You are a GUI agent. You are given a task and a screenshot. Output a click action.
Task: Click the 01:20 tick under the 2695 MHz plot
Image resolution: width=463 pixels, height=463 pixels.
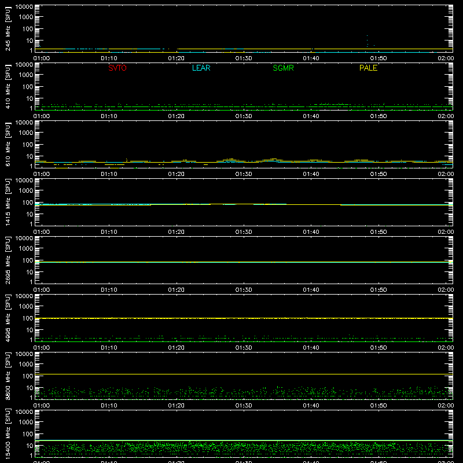[x=177, y=290]
